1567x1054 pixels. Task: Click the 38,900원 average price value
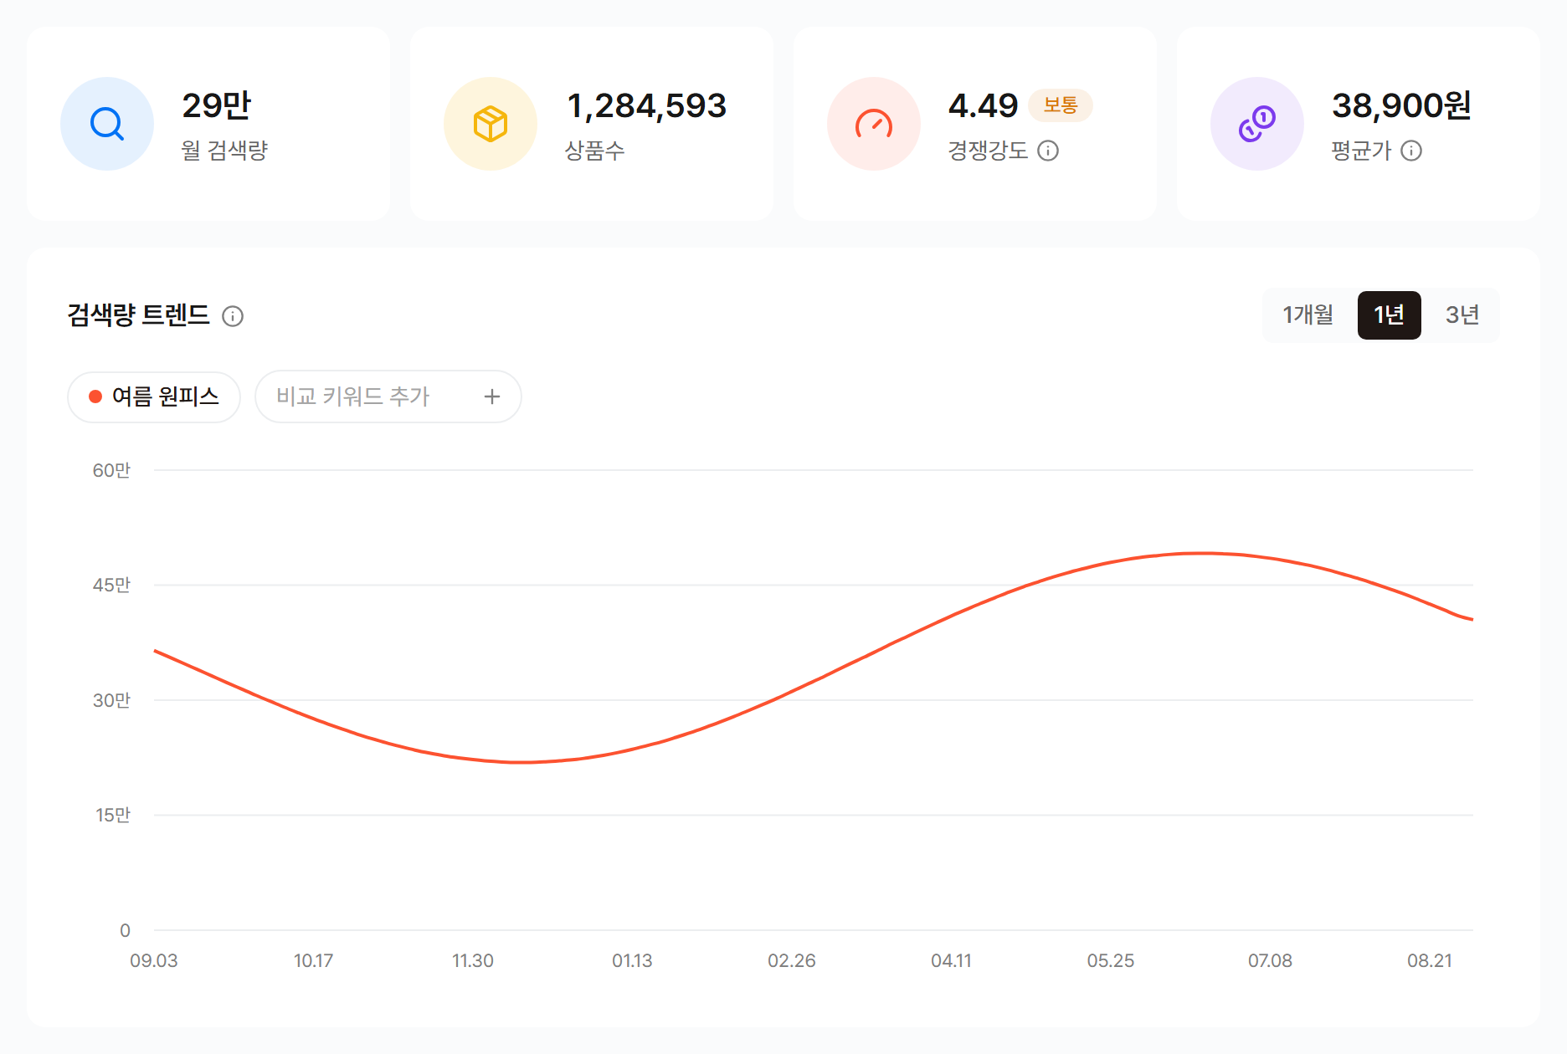click(1401, 105)
